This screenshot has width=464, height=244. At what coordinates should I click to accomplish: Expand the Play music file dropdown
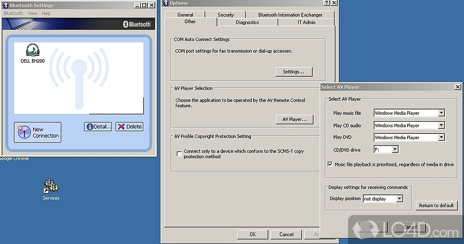[441, 113]
